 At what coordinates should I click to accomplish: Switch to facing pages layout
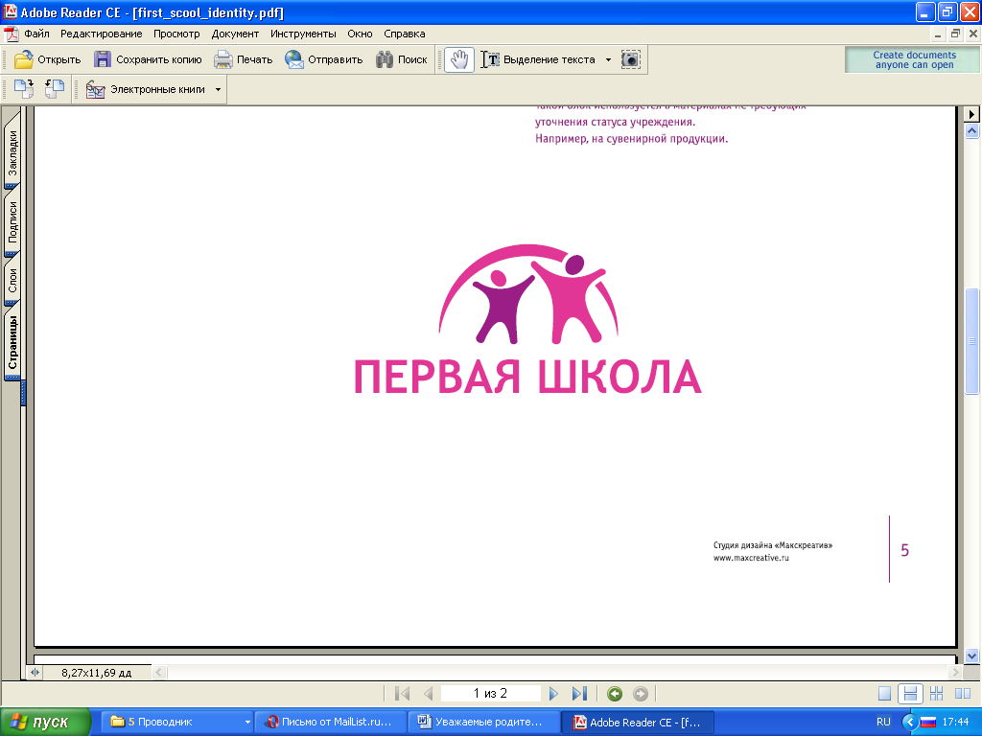pyautogui.click(x=963, y=694)
